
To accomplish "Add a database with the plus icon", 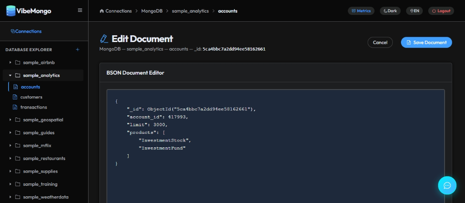I will pyautogui.click(x=77, y=50).
